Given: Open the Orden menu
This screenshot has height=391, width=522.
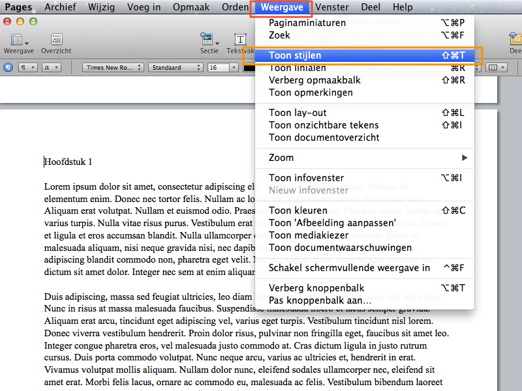Looking at the screenshot, I should pos(235,7).
